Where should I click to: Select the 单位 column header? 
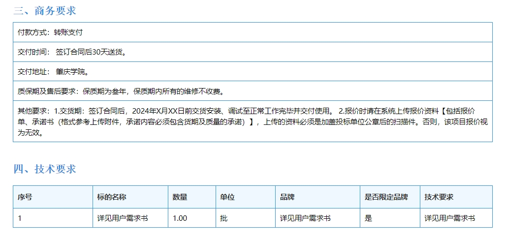227,197
